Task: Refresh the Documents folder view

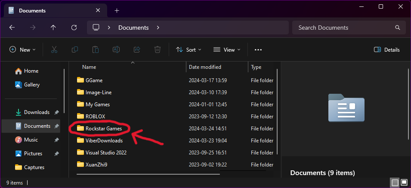Action: pos(74,28)
